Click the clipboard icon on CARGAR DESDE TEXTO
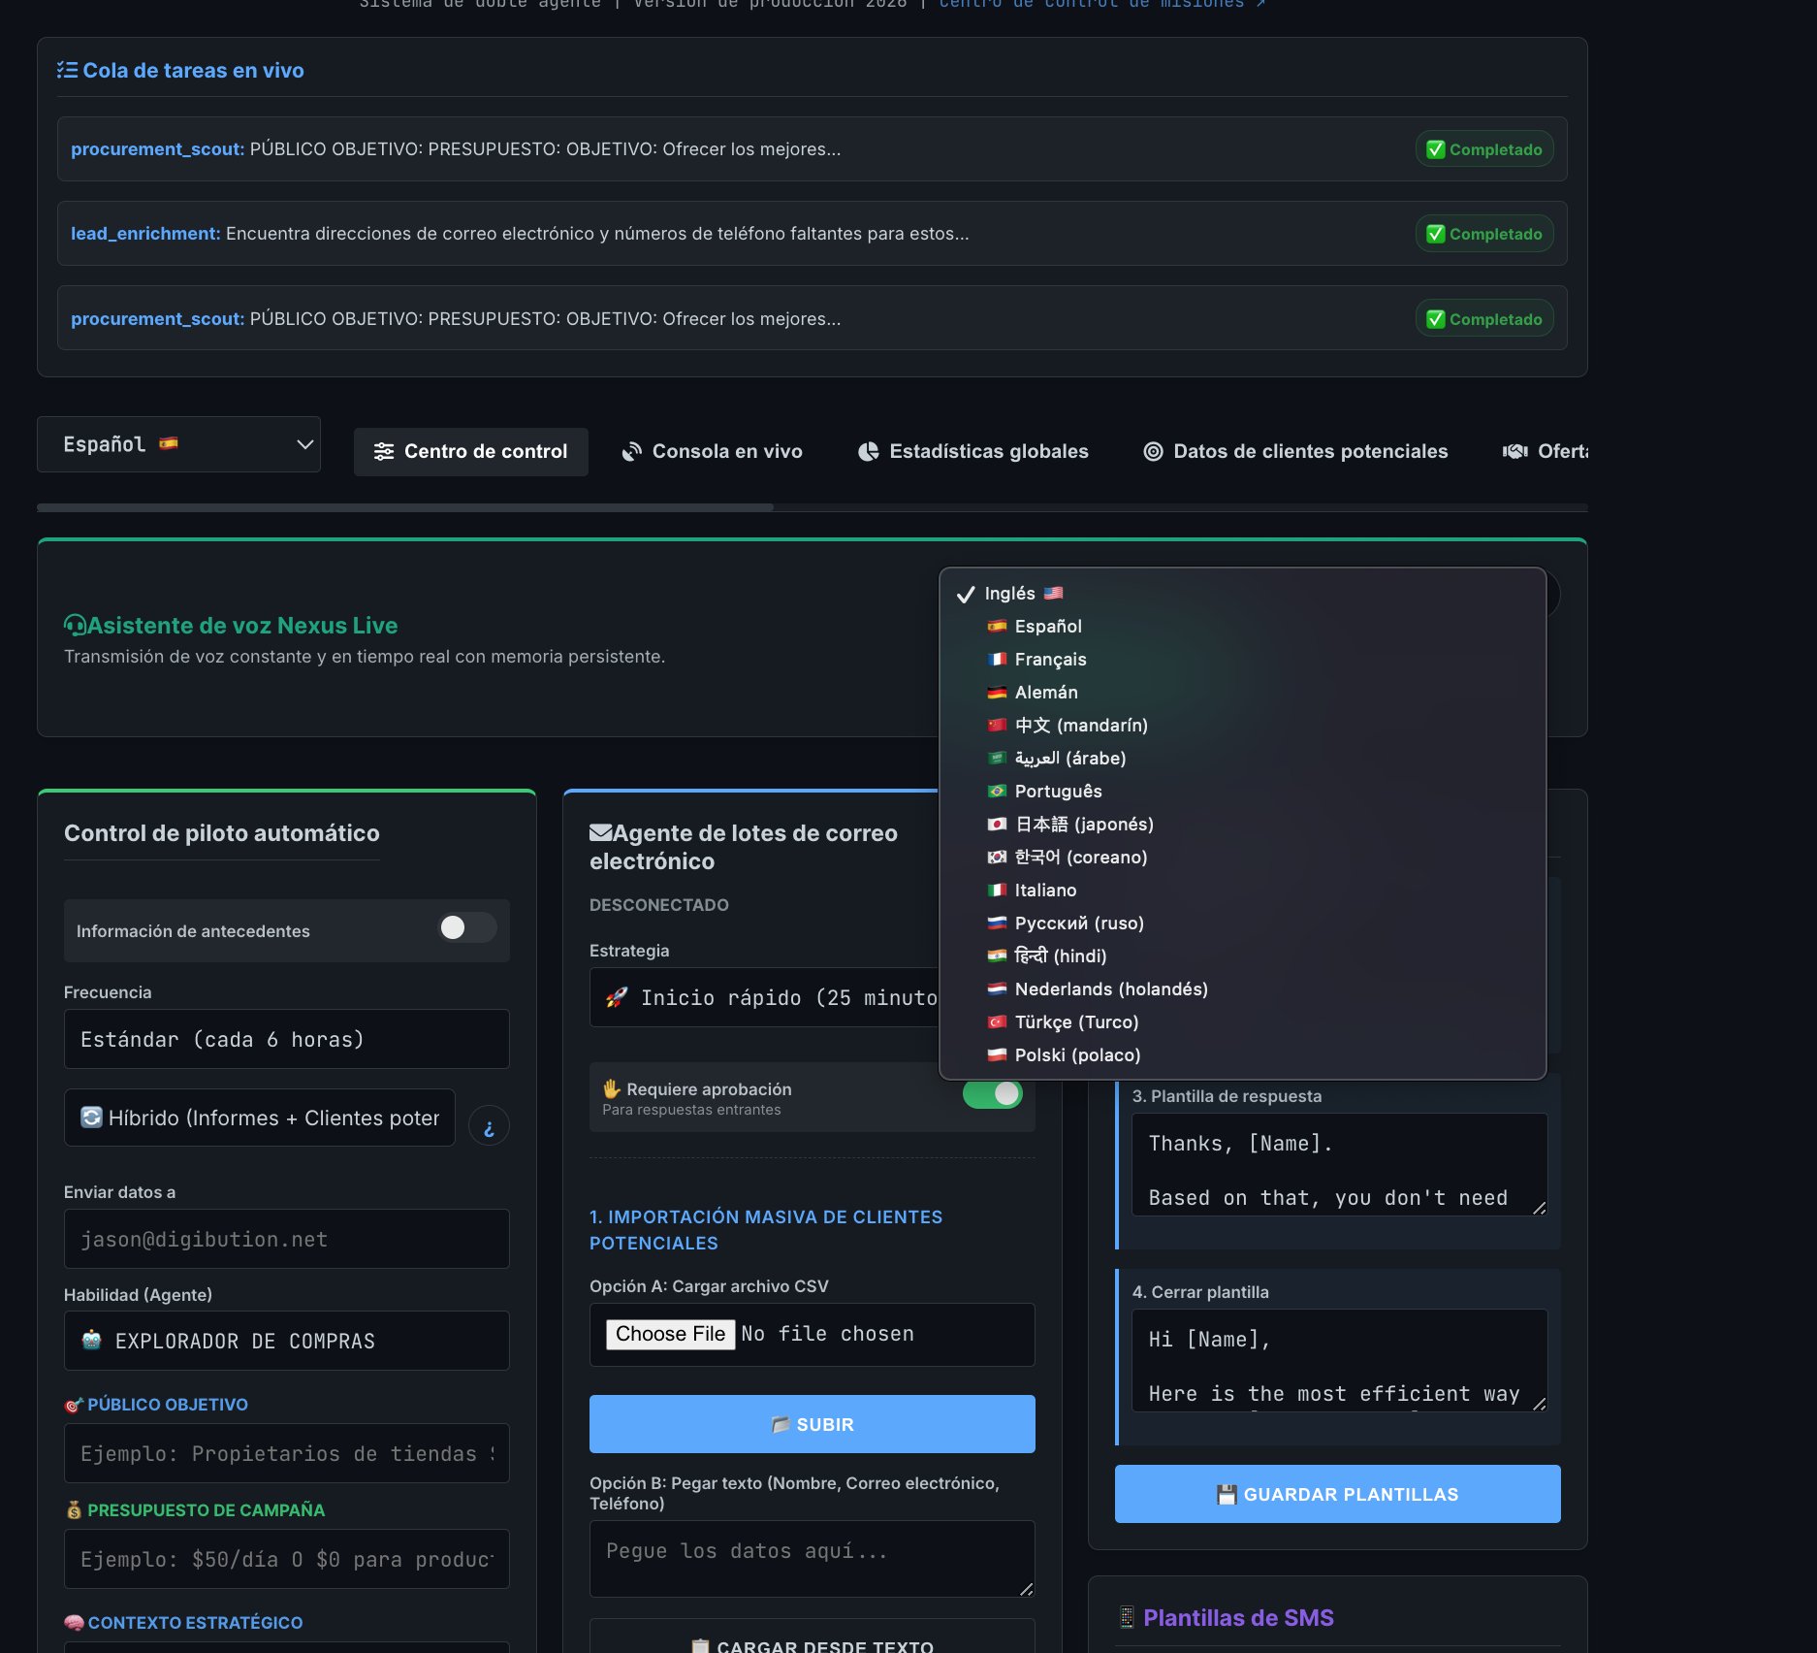The height and width of the screenshot is (1653, 1817). 700,1646
